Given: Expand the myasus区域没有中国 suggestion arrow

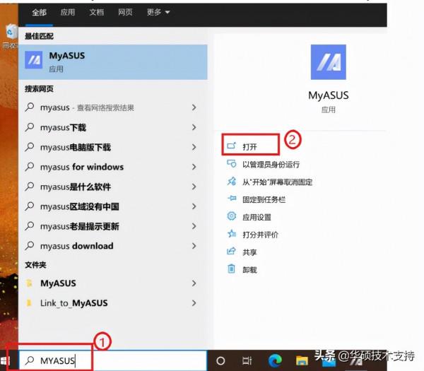Looking at the screenshot, I should pos(194,206).
